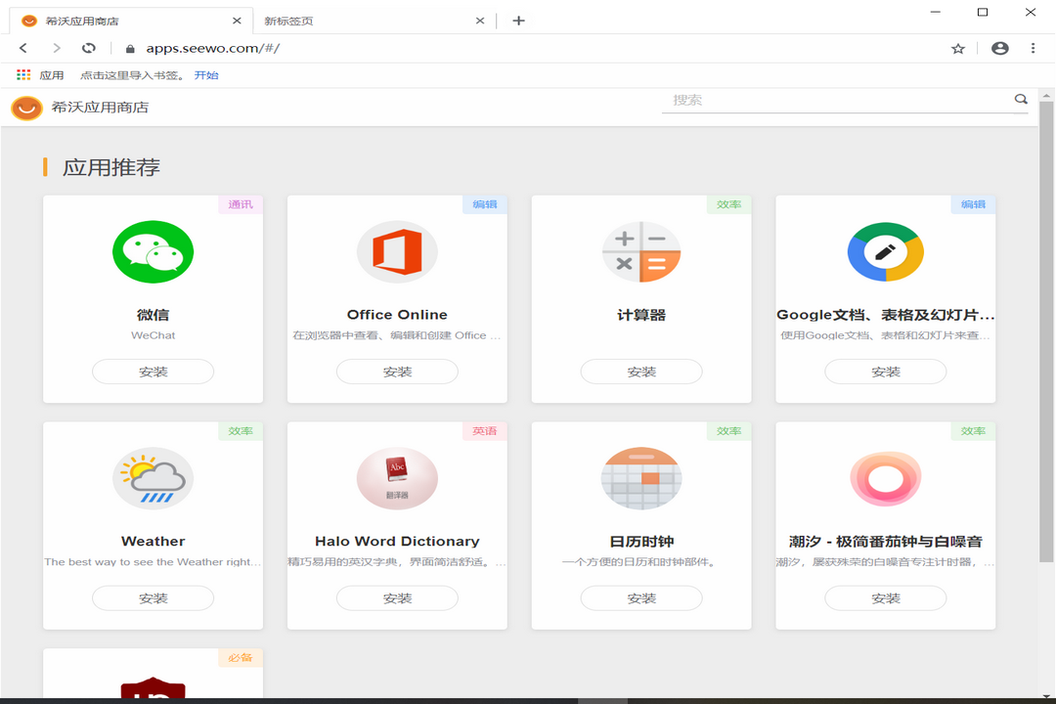
Task: Click the 潮汐 white noise app icon
Action: [885, 478]
